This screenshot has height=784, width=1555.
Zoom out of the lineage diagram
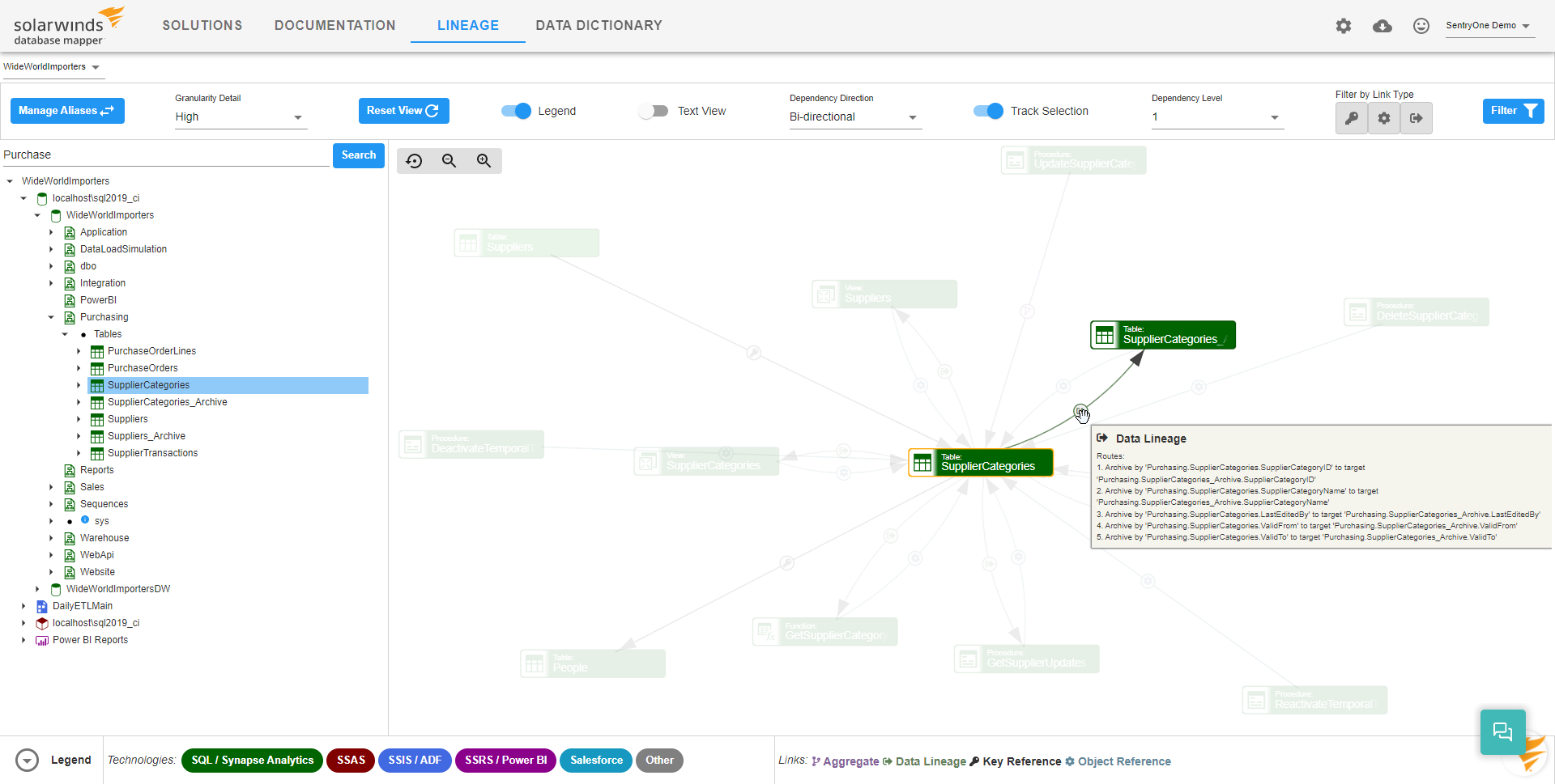(449, 161)
